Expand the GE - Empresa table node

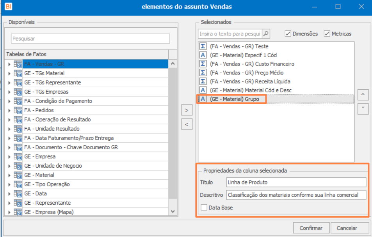(x=9, y=157)
